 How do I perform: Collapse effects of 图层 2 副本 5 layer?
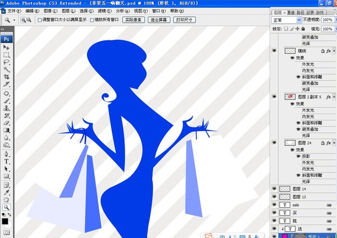coord(334,97)
